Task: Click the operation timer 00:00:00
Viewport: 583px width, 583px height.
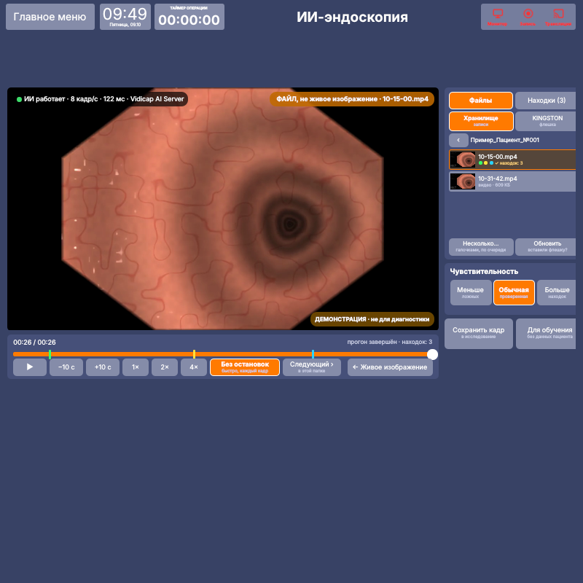Action: [x=189, y=17]
